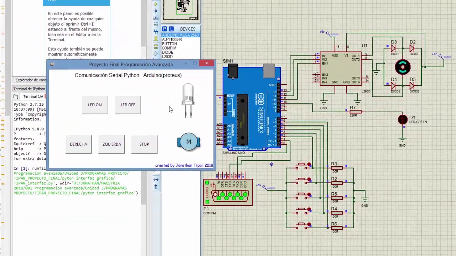Click the LED image in the Python window

(188, 100)
